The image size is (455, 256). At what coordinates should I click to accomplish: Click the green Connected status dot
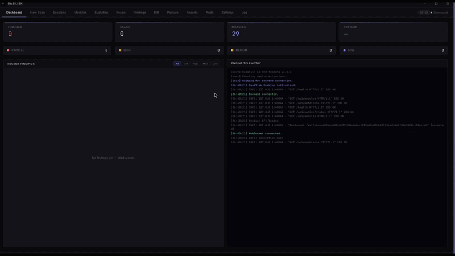(x=431, y=13)
